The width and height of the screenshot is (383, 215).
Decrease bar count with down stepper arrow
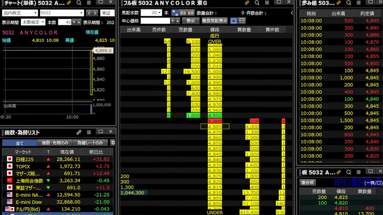point(74,22)
